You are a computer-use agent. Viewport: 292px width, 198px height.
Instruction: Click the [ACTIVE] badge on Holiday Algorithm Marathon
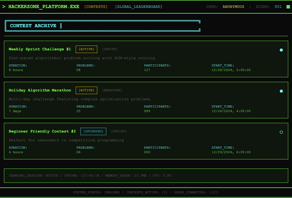[86, 90]
